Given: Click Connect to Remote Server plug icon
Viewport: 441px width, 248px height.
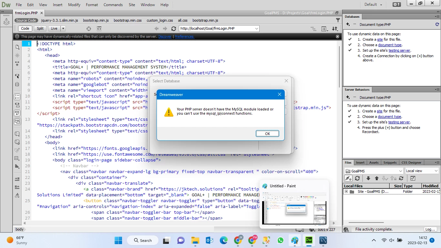Looking at the screenshot, I should coord(348,178).
